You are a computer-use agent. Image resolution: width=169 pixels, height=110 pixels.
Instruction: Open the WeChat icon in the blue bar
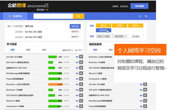pos(146,16)
